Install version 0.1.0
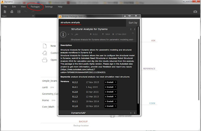This screenshot has width=201, height=131. pyautogui.click(x=109, y=106)
